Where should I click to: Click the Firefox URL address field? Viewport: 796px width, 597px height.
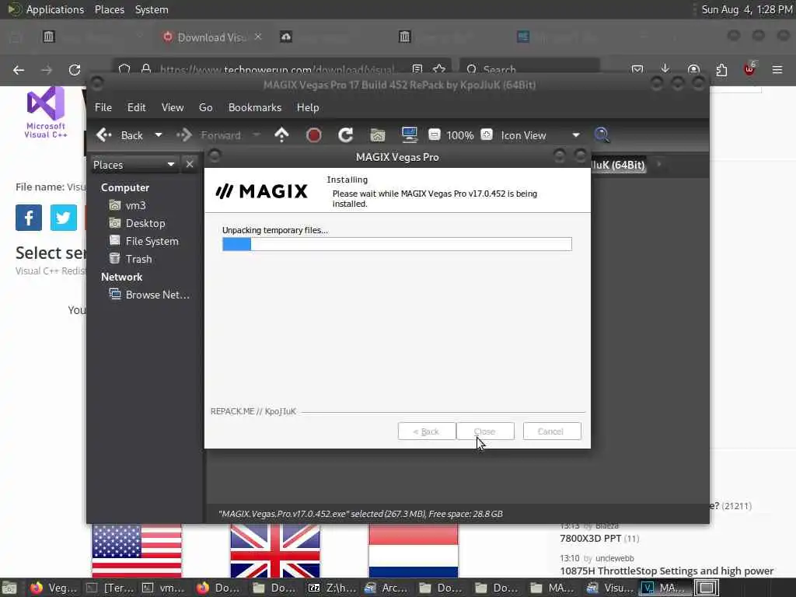pyautogui.click(x=277, y=69)
